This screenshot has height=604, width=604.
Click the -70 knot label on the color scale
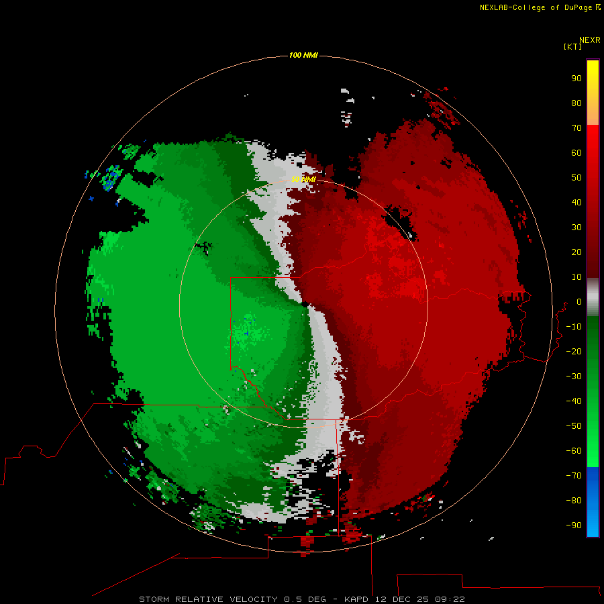[x=574, y=476]
